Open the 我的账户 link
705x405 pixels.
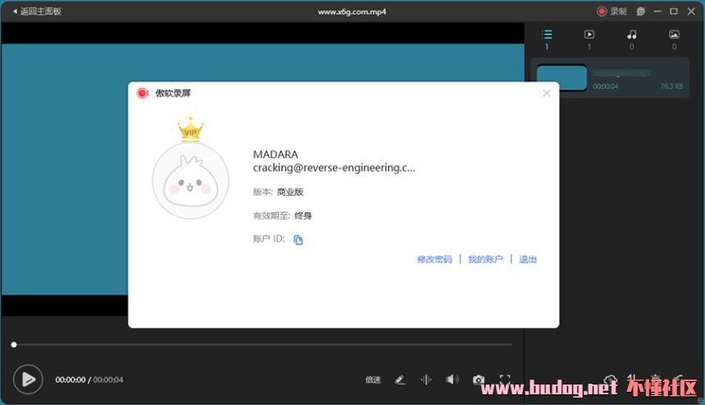(485, 259)
